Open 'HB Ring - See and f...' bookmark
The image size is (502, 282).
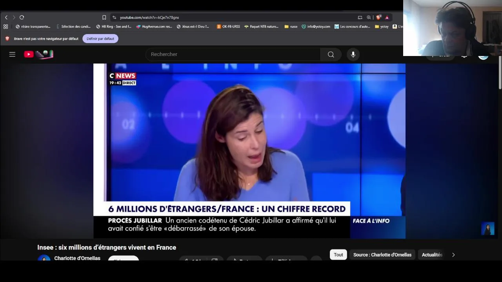(114, 27)
